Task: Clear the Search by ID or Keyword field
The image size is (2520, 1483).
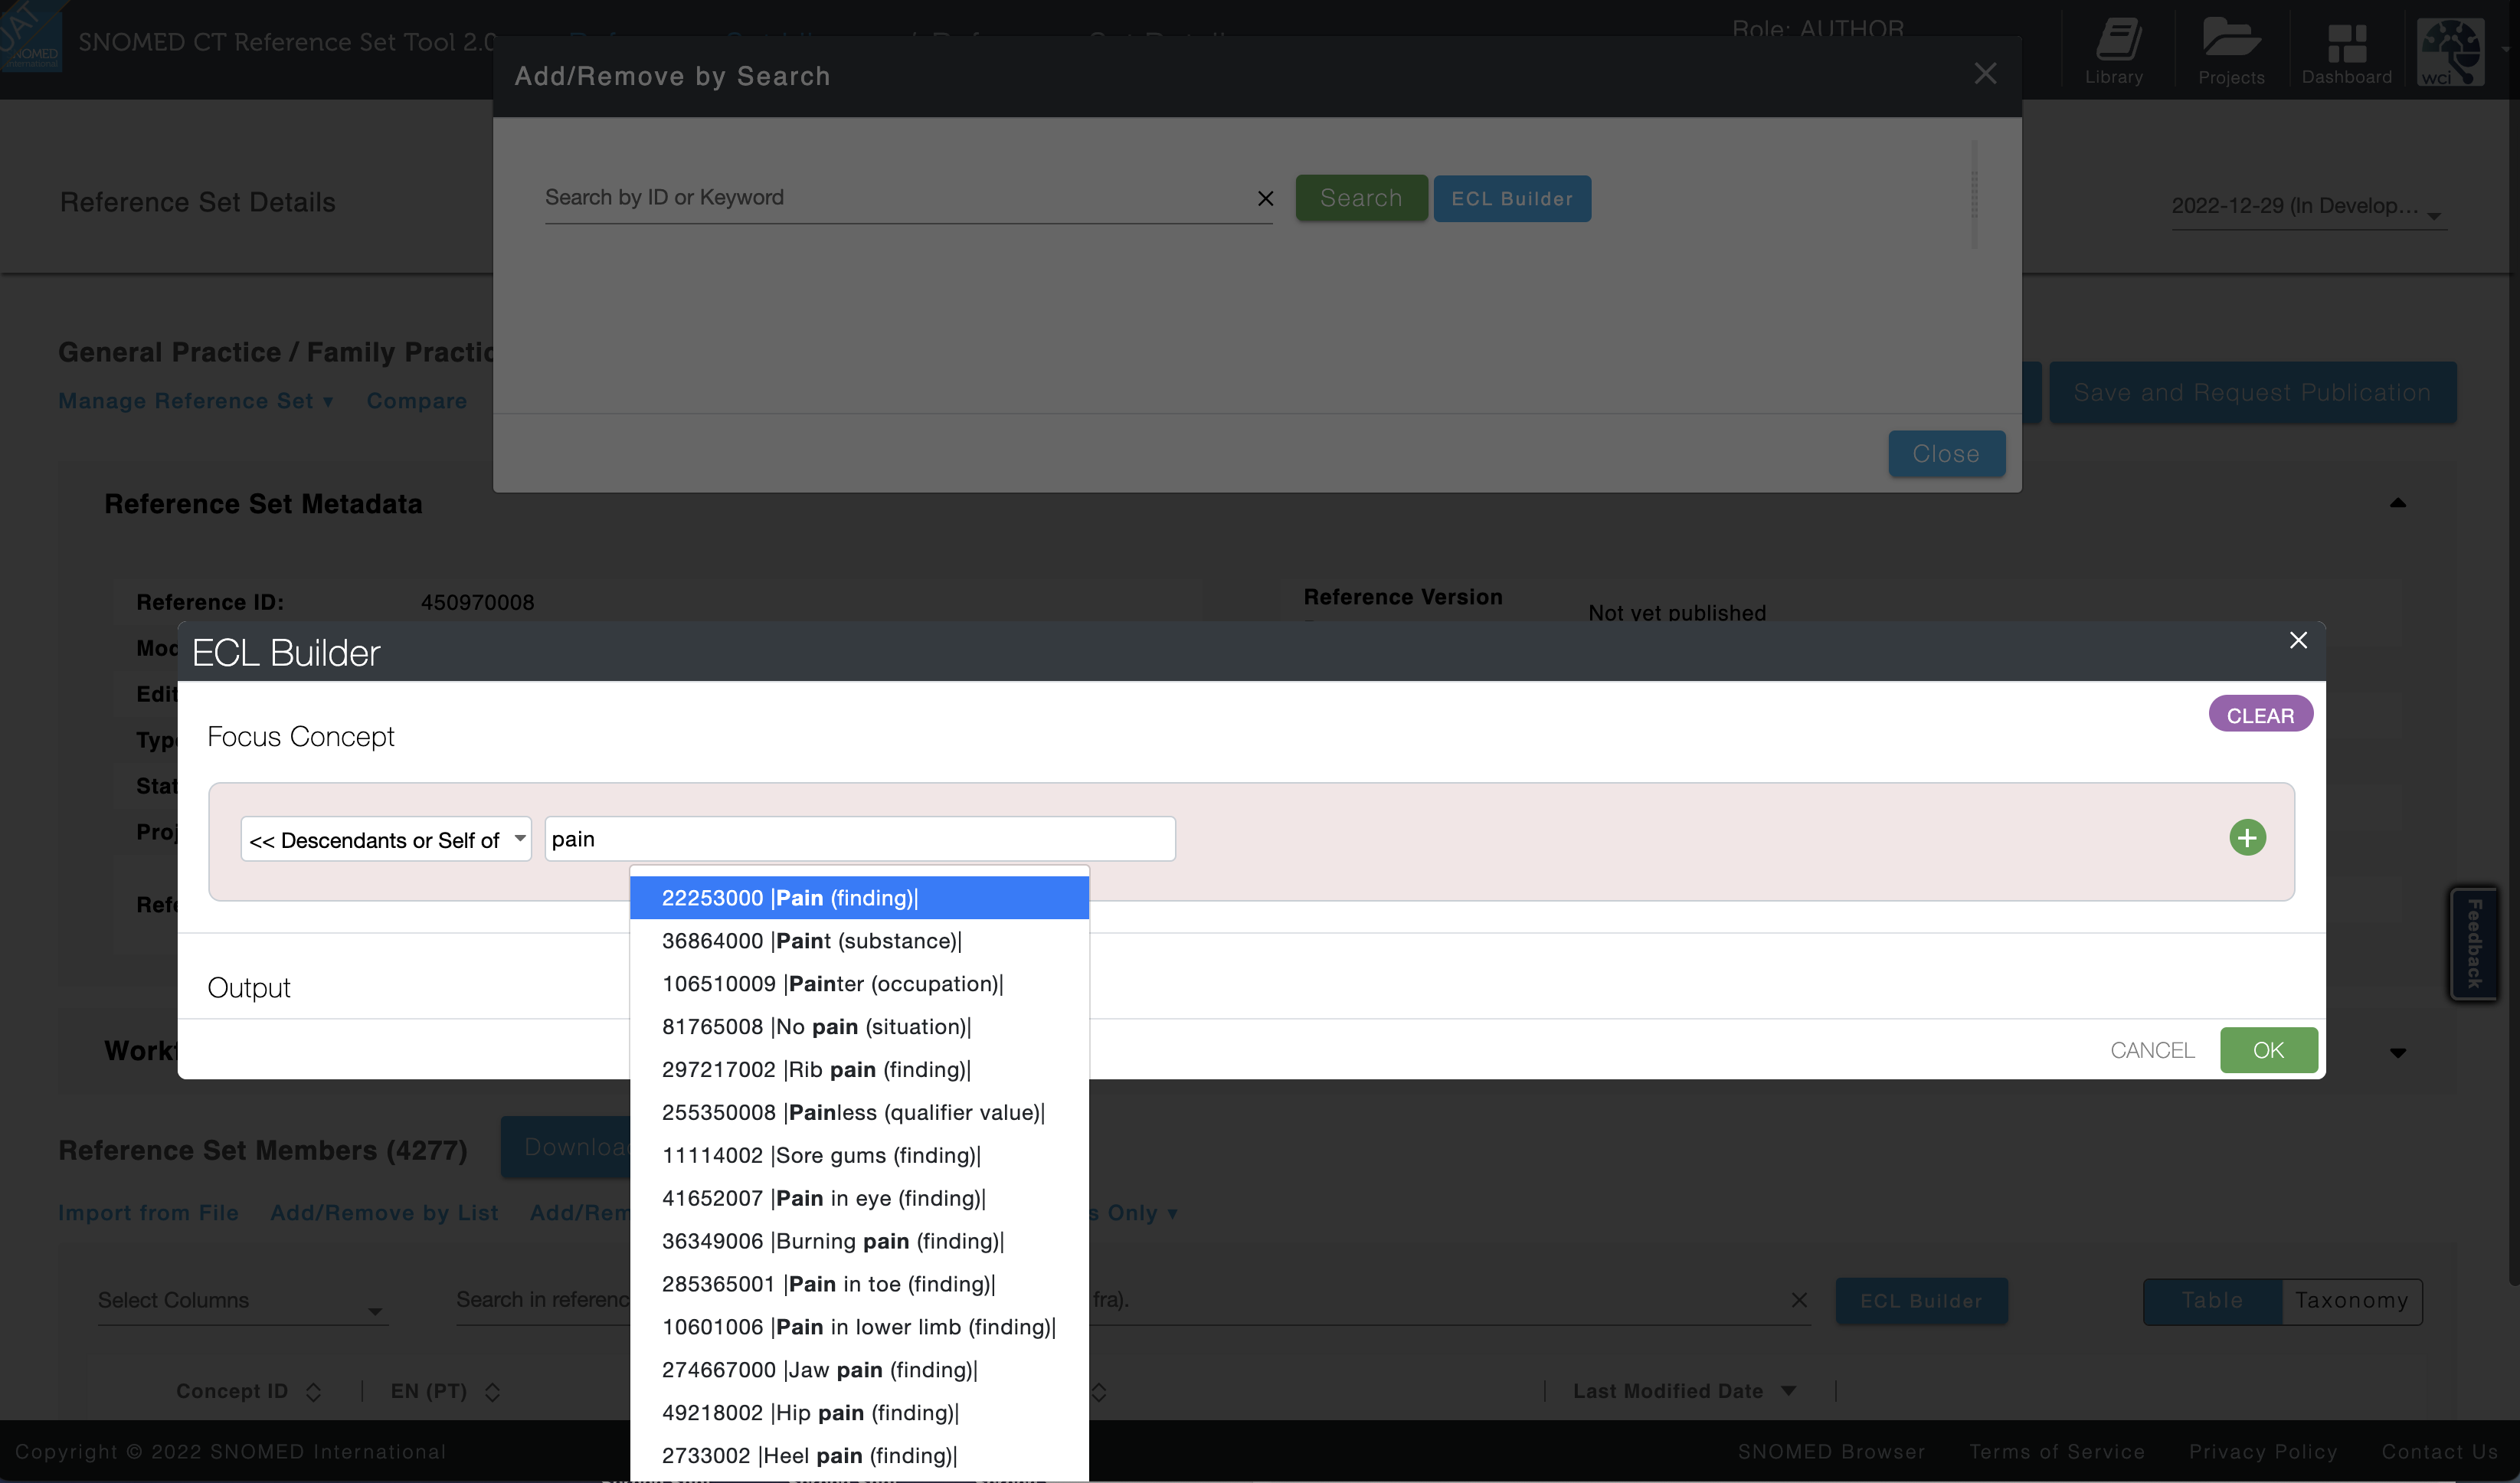Action: pyautogui.click(x=1265, y=198)
